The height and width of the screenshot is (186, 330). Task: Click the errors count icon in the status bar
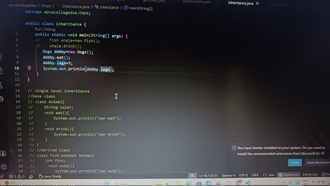(13, 176)
